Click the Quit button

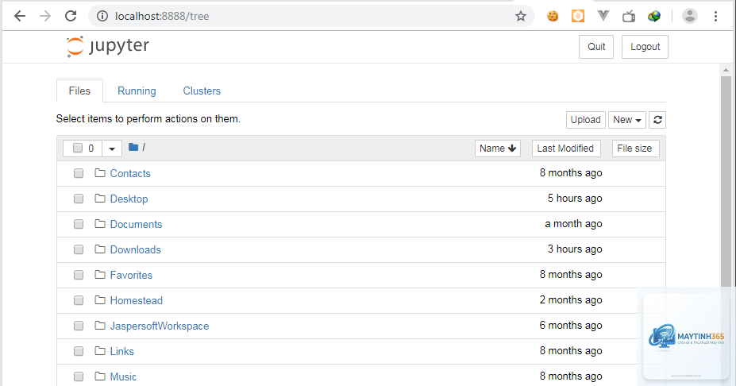click(x=596, y=47)
